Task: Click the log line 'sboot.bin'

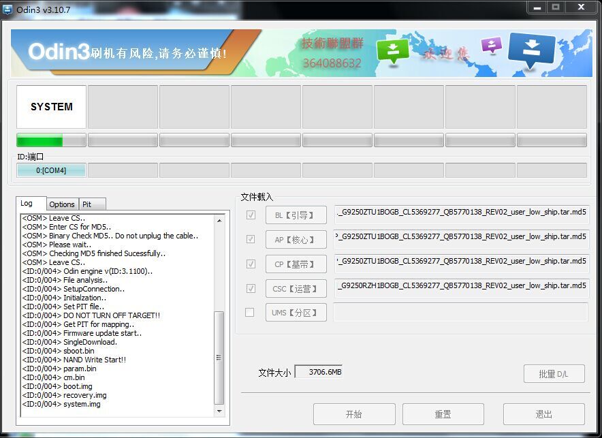Action: click(58, 351)
